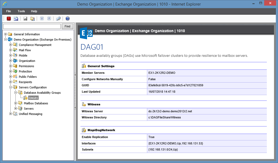
Task: Export to PDF toolbar icon
Action: point(9,19)
